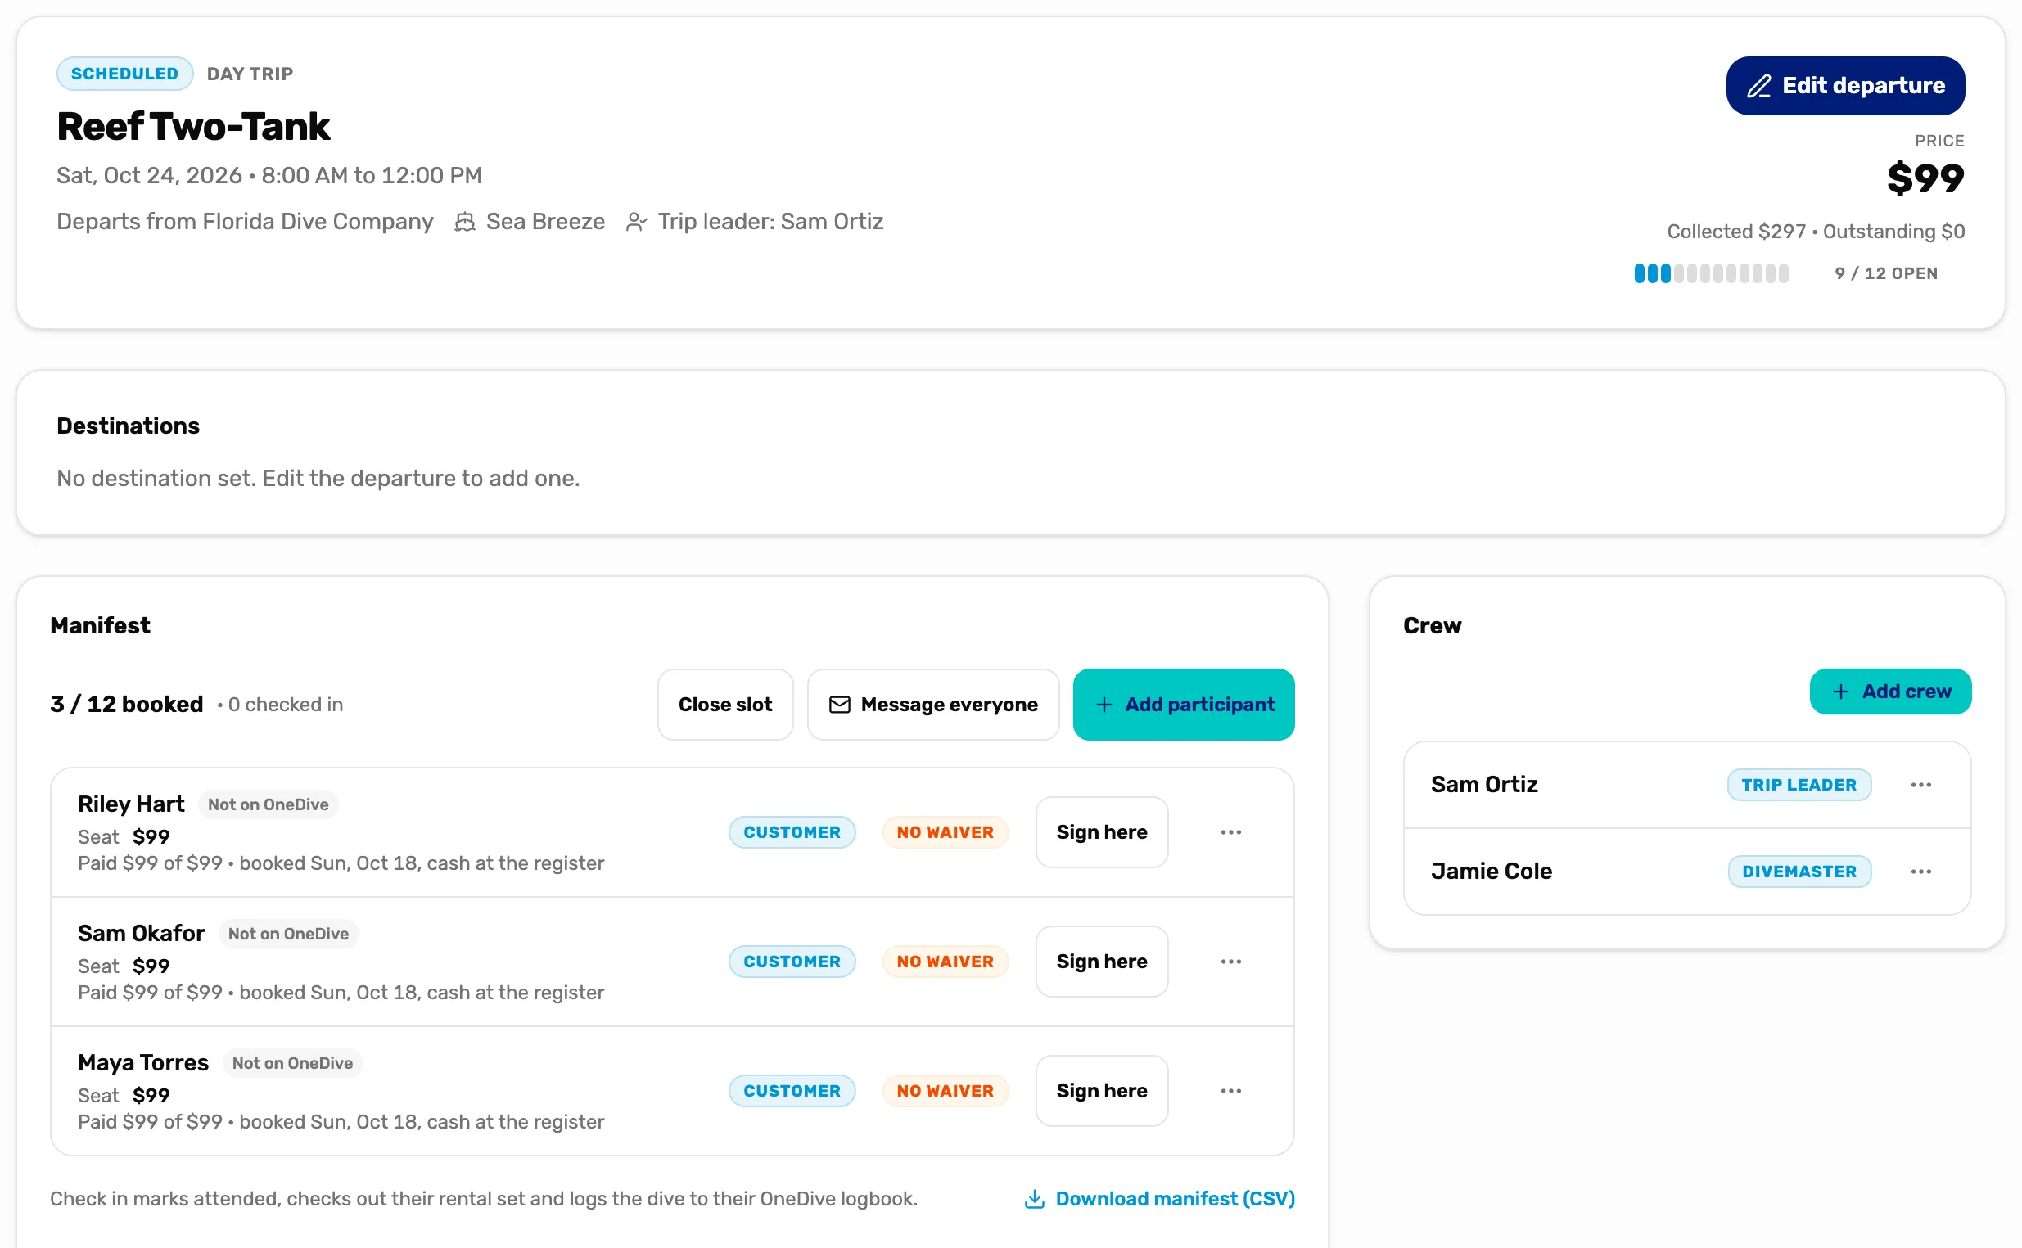Message everyone on the manifest
Screen dimensions: 2022x1248
pos(933,704)
